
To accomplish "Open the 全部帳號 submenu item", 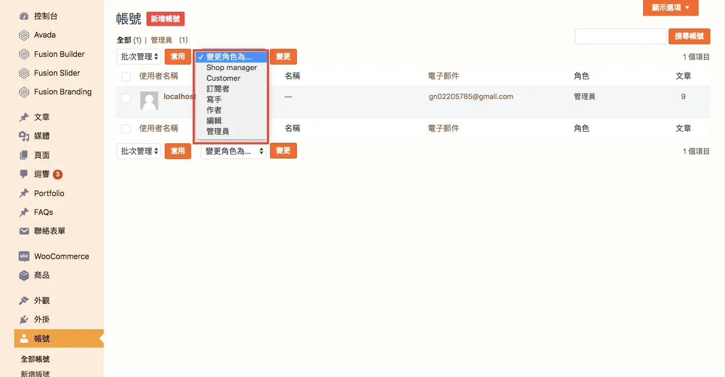I will (x=36, y=359).
